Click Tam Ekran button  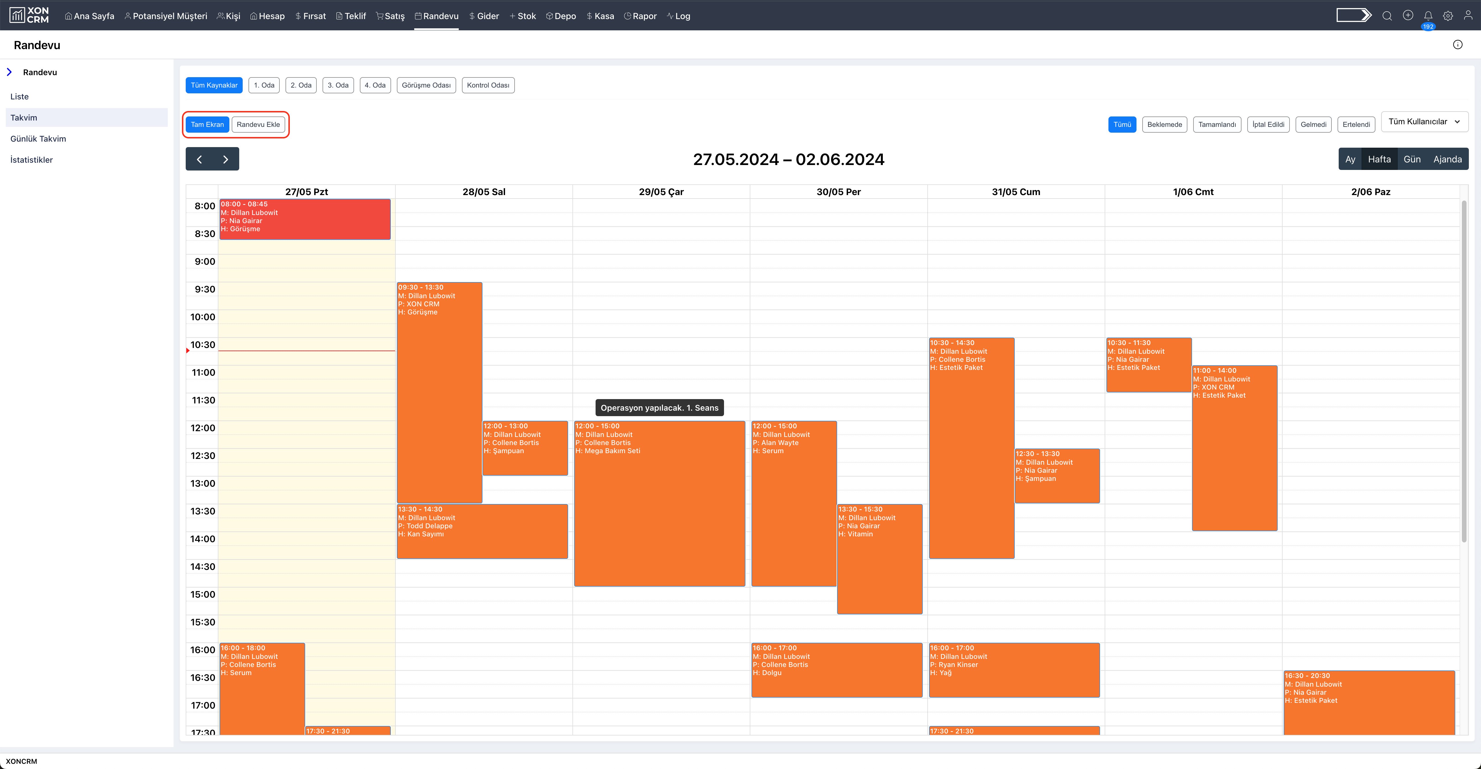tap(207, 125)
